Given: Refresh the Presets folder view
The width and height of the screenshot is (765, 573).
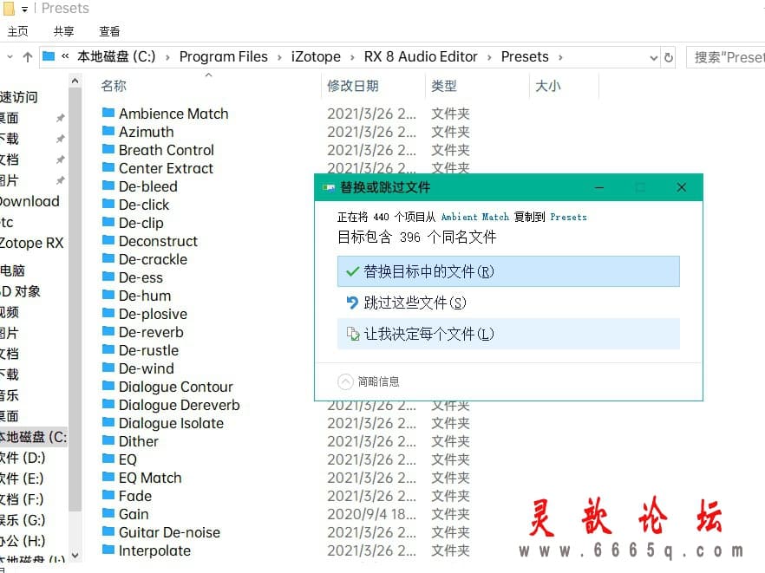Looking at the screenshot, I should 669,57.
